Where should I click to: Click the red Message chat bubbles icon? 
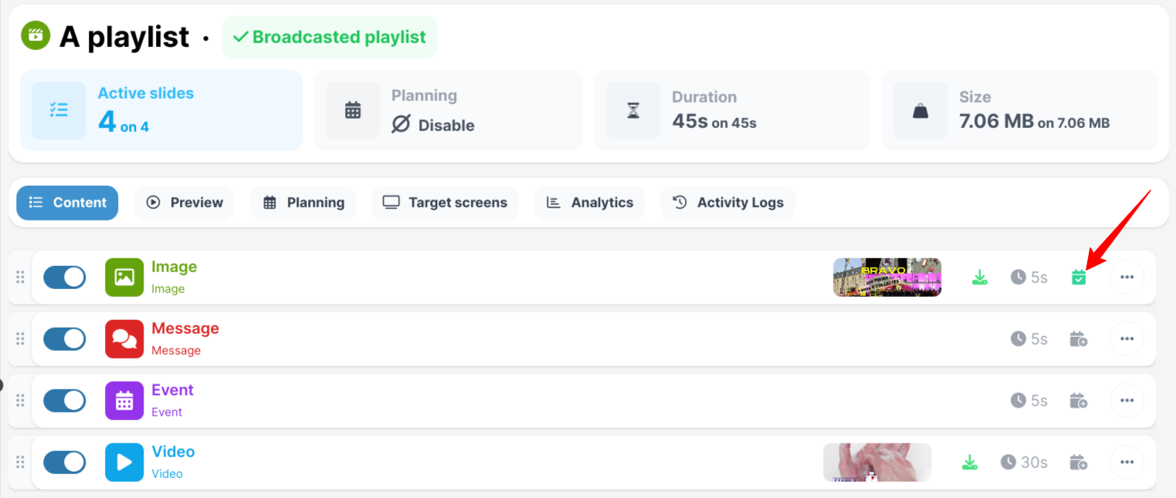pos(124,339)
